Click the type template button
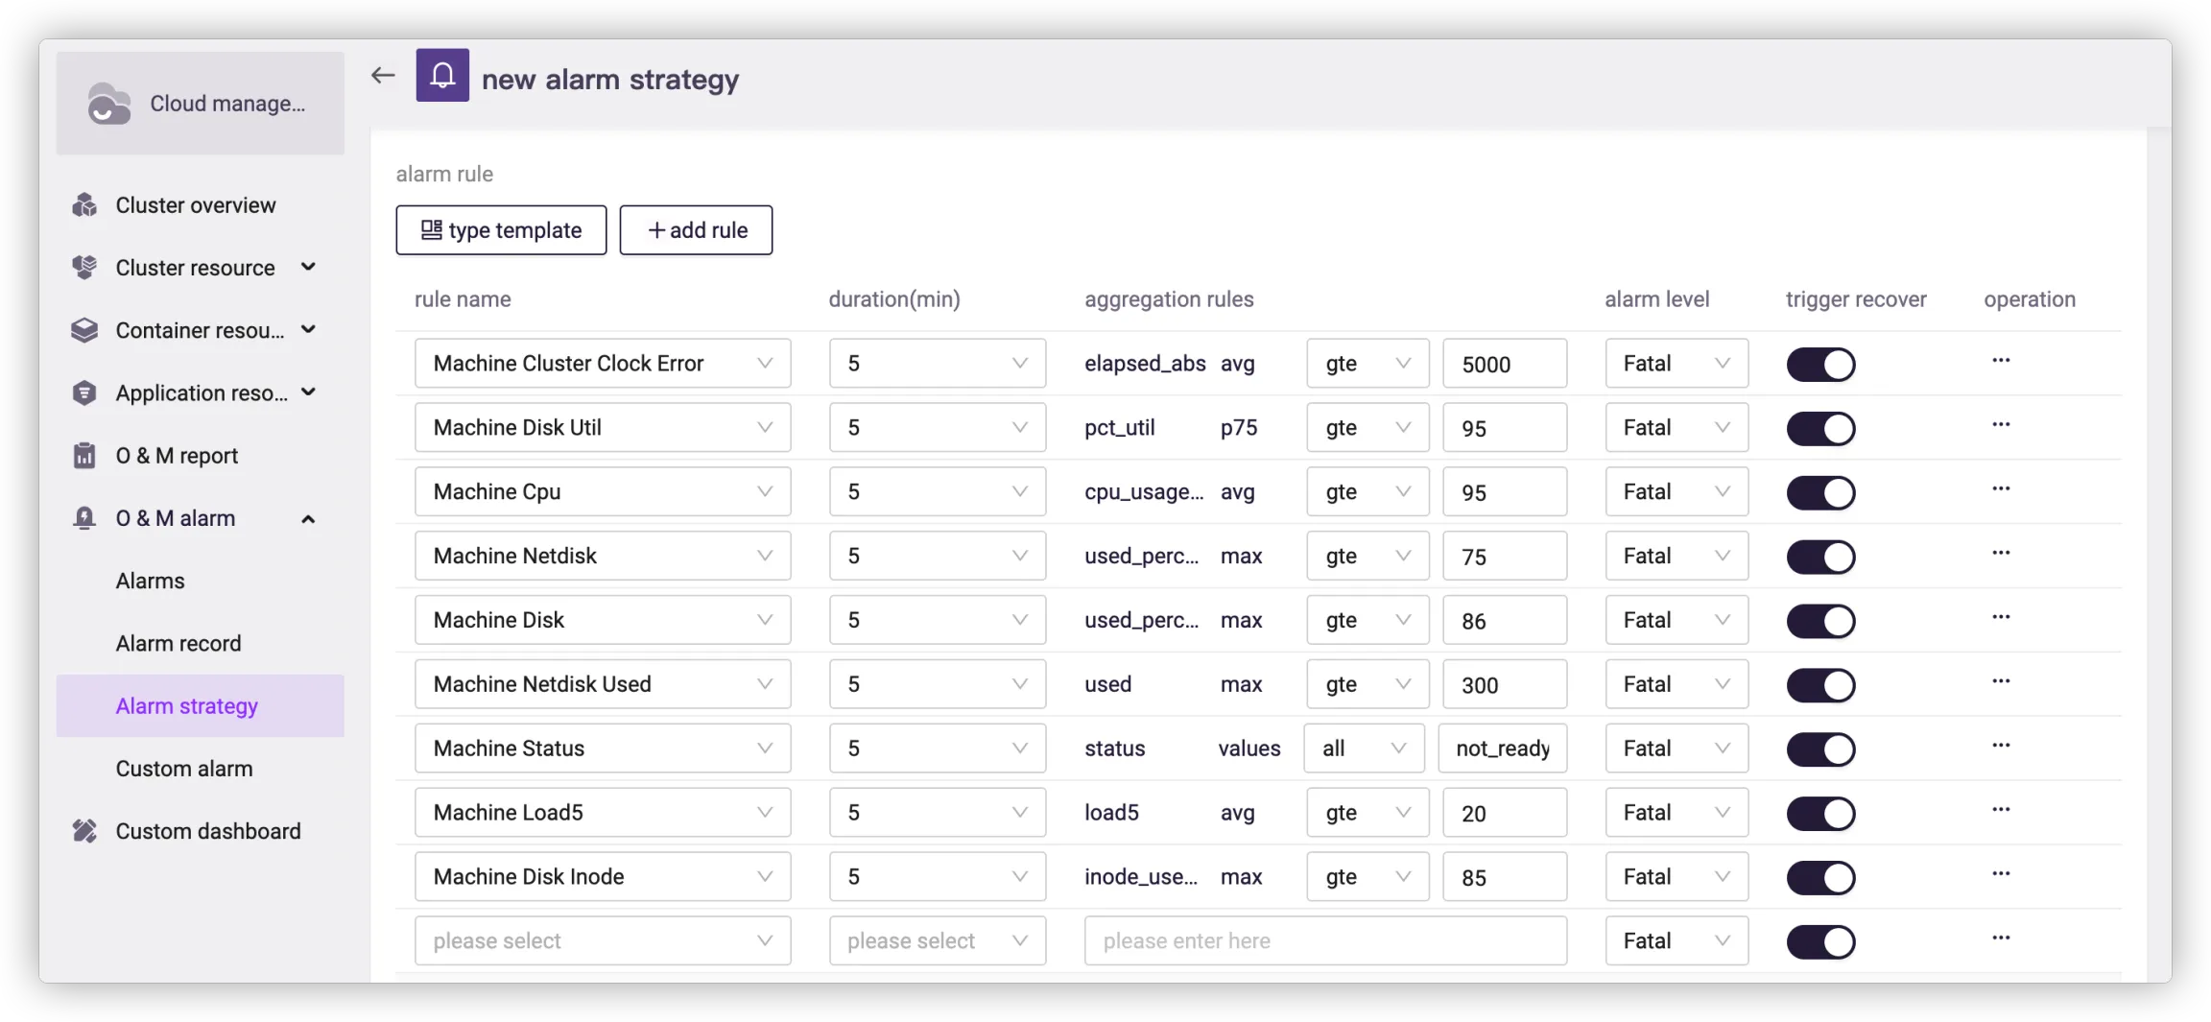The height and width of the screenshot is (1022, 2211). [x=501, y=230]
